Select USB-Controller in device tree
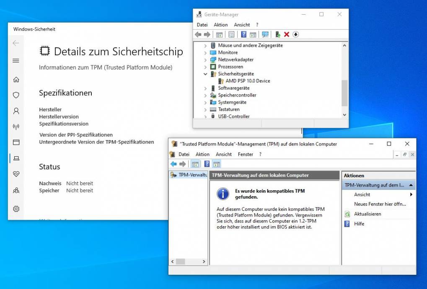Image resolution: width=427 pixels, height=289 pixels. tap(234, 116)
